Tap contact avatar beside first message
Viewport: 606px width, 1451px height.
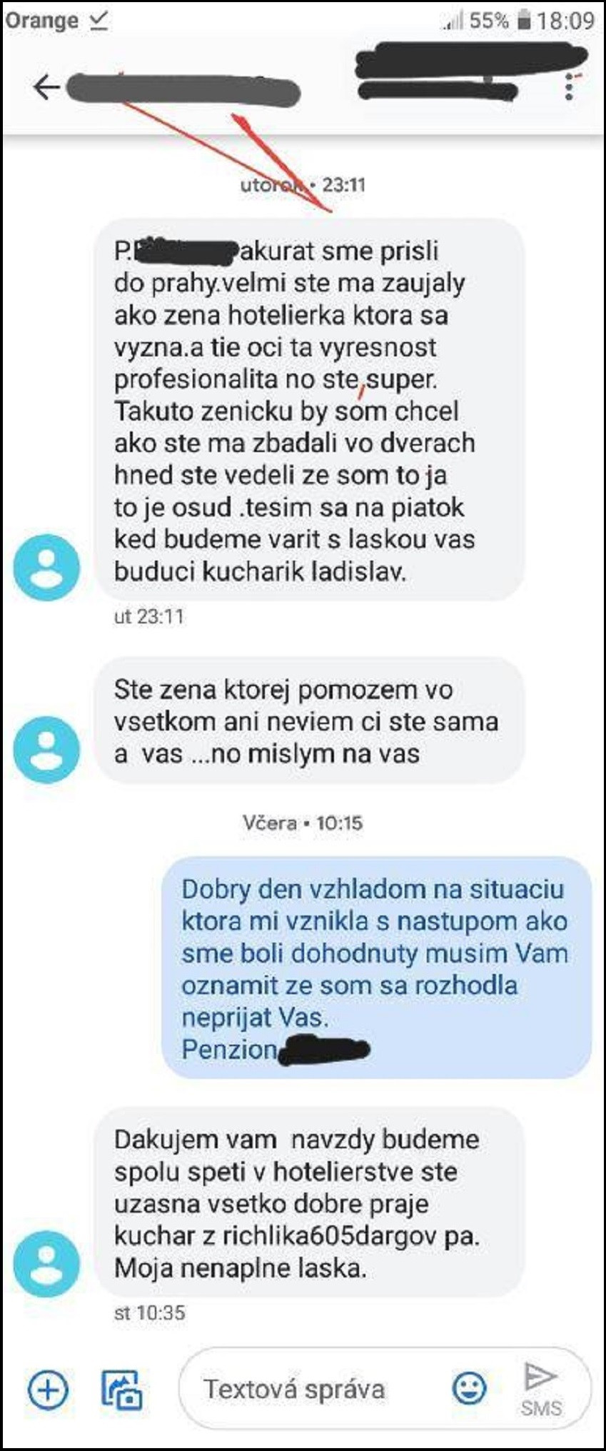point(46,568)
